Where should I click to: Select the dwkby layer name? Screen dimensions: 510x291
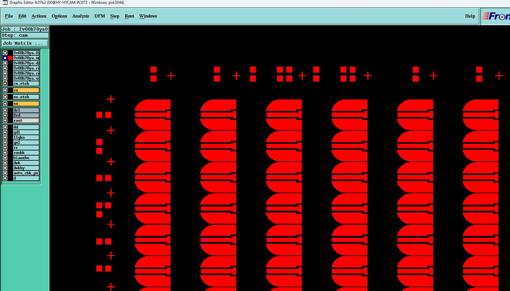pyautogui.click(x=26, y=168)
